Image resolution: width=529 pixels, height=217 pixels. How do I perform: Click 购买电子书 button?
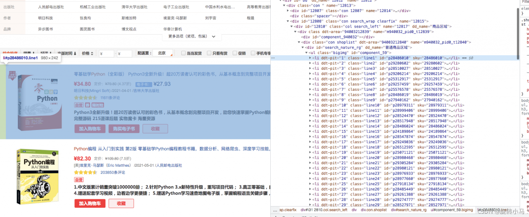click(x=124, y=129)
